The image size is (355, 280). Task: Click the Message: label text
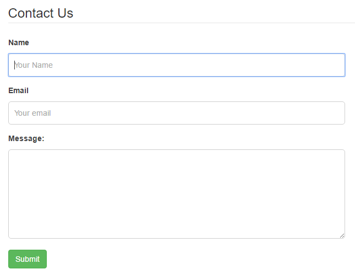pyautogui.click(x=26, y=138)
